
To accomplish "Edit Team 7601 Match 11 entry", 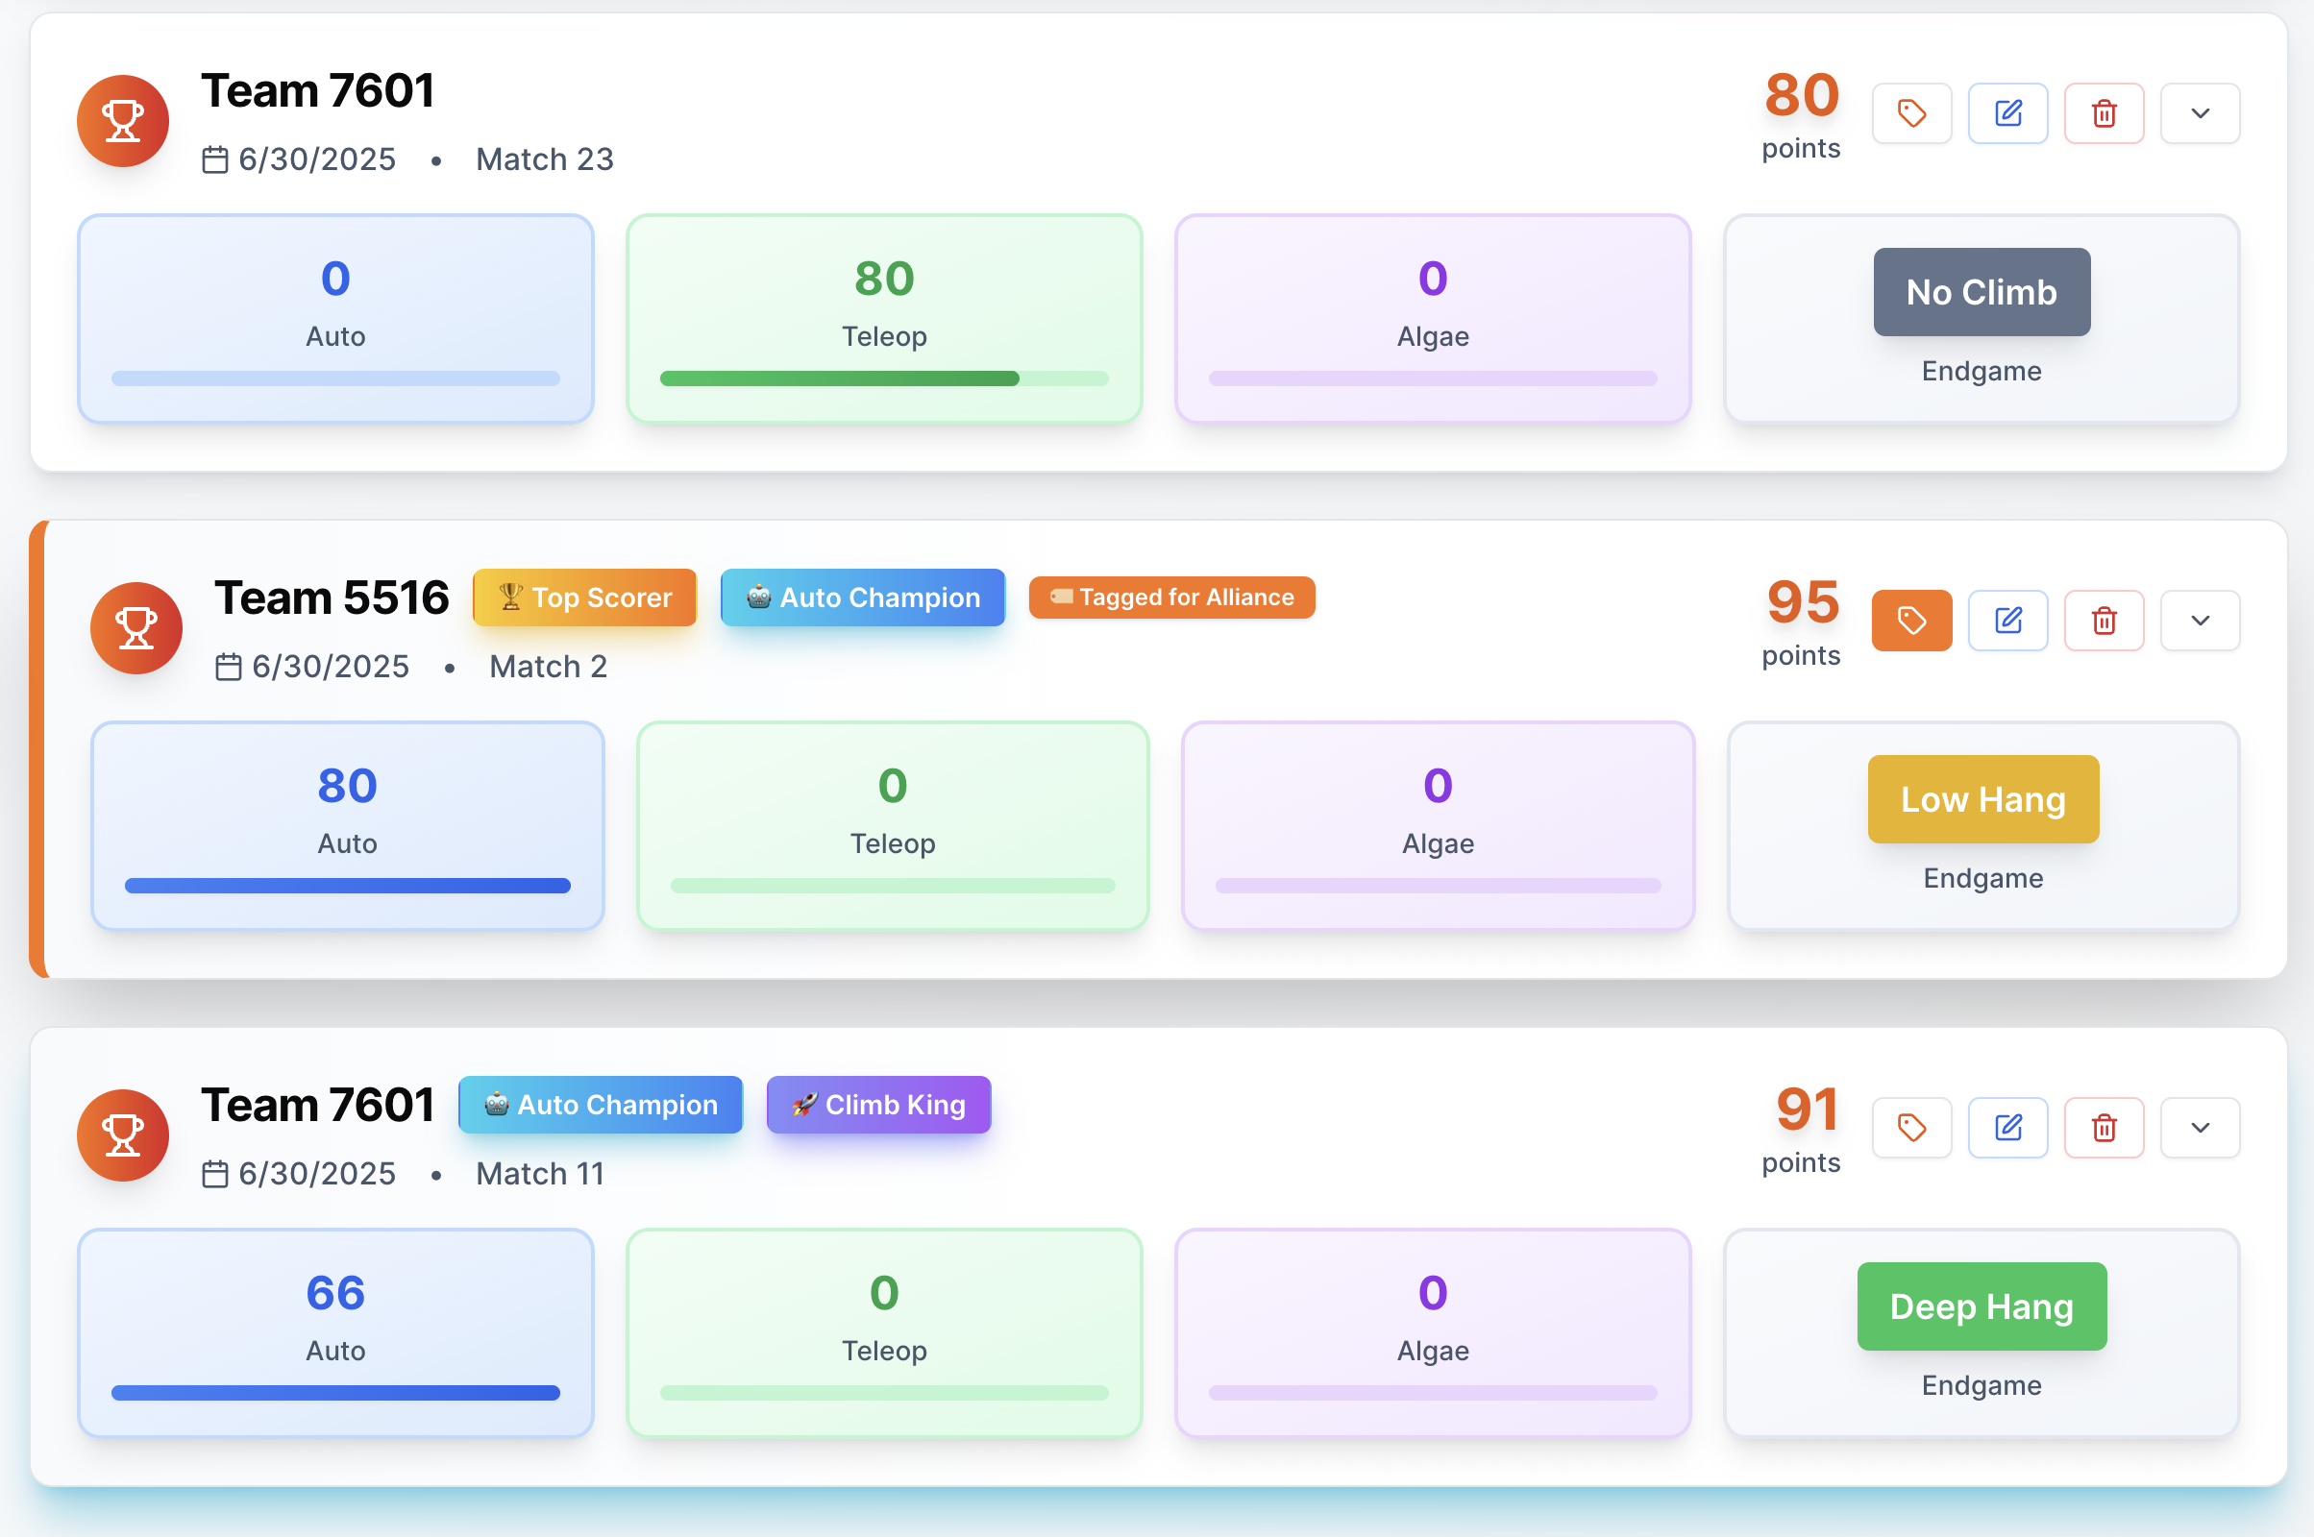I will tap(2007, 1127).
